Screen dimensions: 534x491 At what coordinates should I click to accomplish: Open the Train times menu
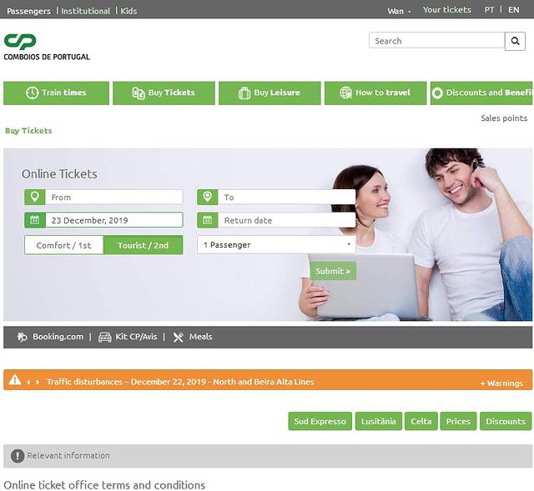coord(56,93)
